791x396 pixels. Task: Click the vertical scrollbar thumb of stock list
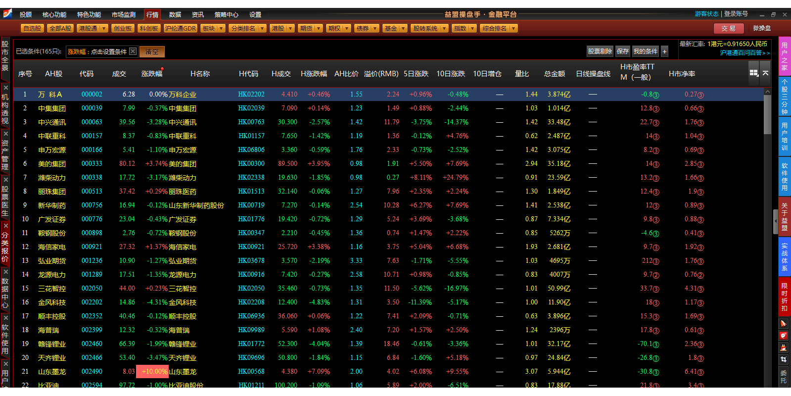point(767,114)
